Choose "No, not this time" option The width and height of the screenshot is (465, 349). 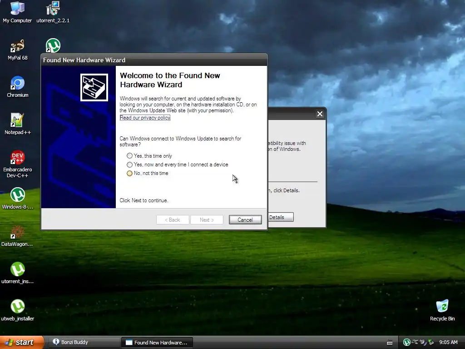click(148, 173)
